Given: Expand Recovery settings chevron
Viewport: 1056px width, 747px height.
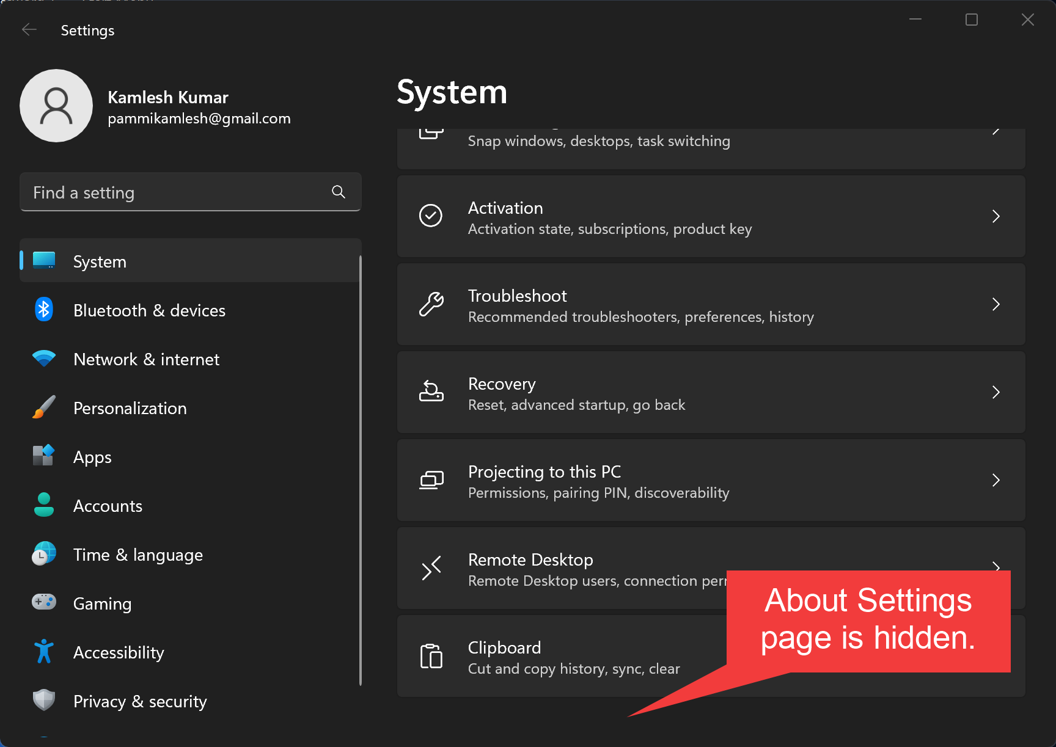Looking at the screenshot, I should 996,392.
